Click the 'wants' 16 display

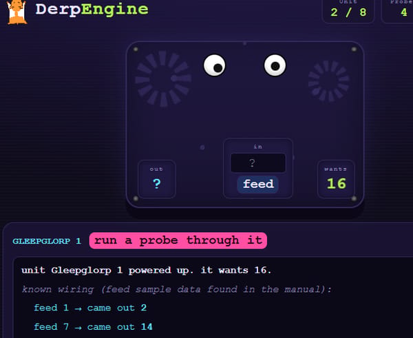pyautogui.click(x=336, y=179)
